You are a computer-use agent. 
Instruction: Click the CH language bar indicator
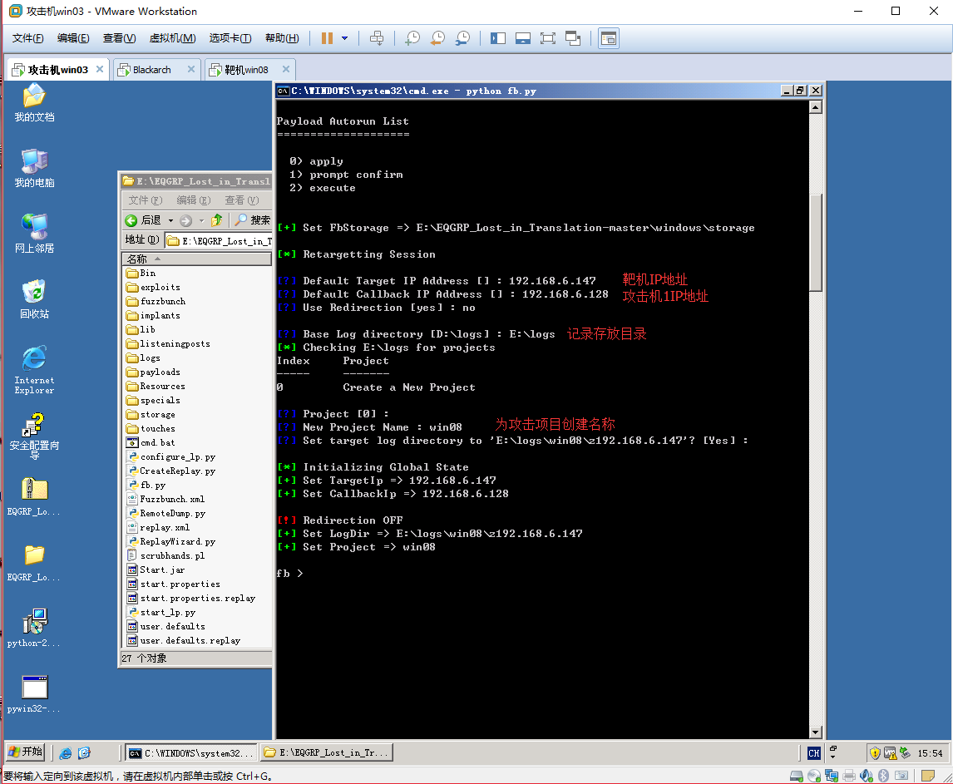coord(814,753)
